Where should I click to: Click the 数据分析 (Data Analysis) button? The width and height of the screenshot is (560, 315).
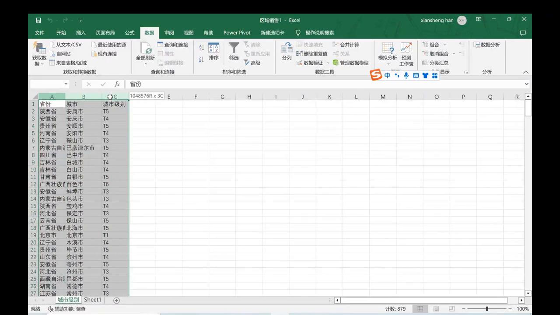click(486, 45)
